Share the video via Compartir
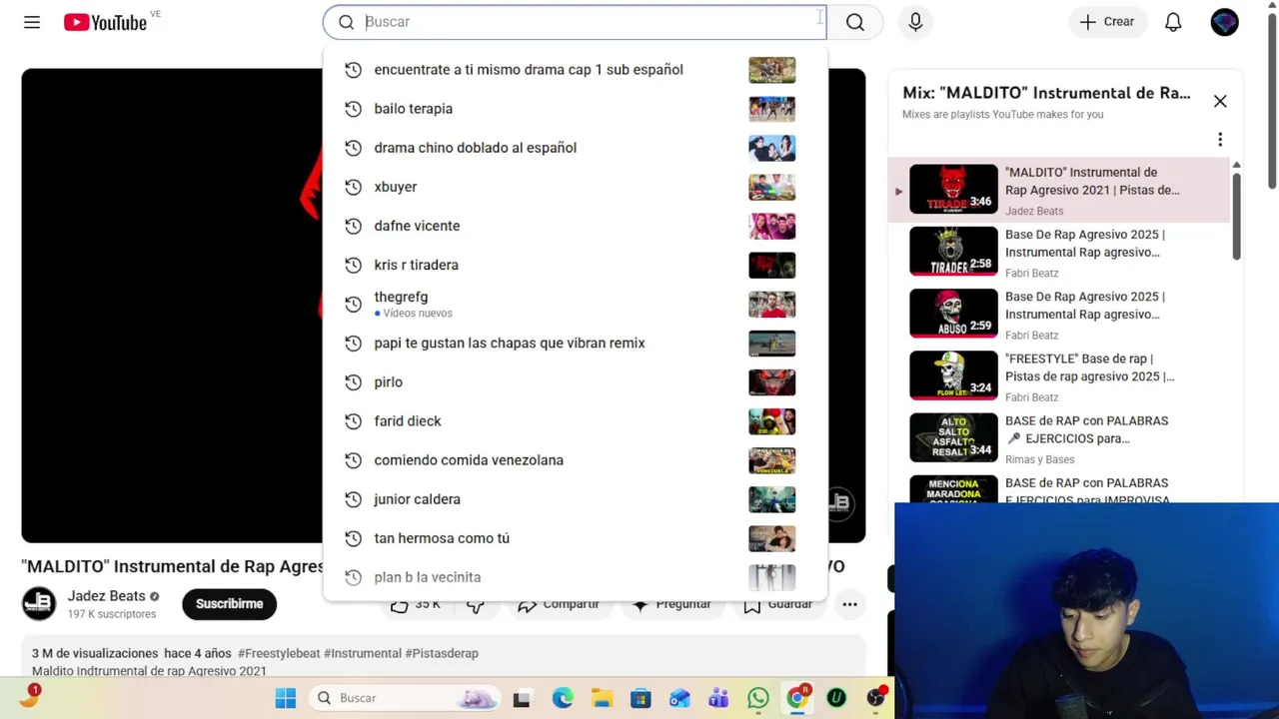 point(558,604)
